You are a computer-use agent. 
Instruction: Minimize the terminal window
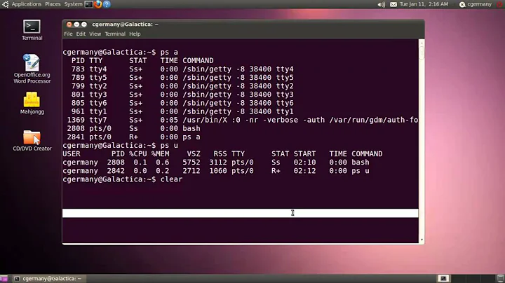(x=76, y=25)
